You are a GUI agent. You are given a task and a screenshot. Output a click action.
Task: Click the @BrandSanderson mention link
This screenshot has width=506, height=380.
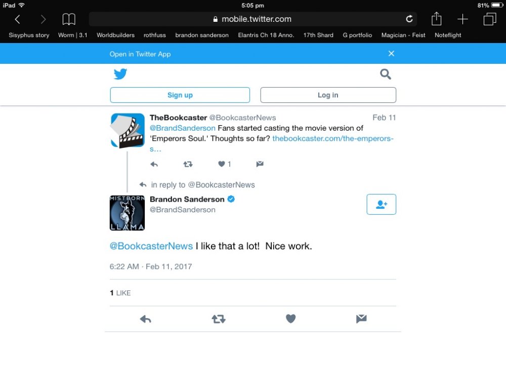coord(182,128)
